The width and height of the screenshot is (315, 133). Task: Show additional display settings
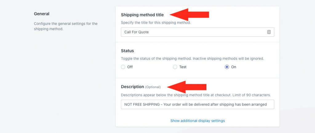[197, 121]
